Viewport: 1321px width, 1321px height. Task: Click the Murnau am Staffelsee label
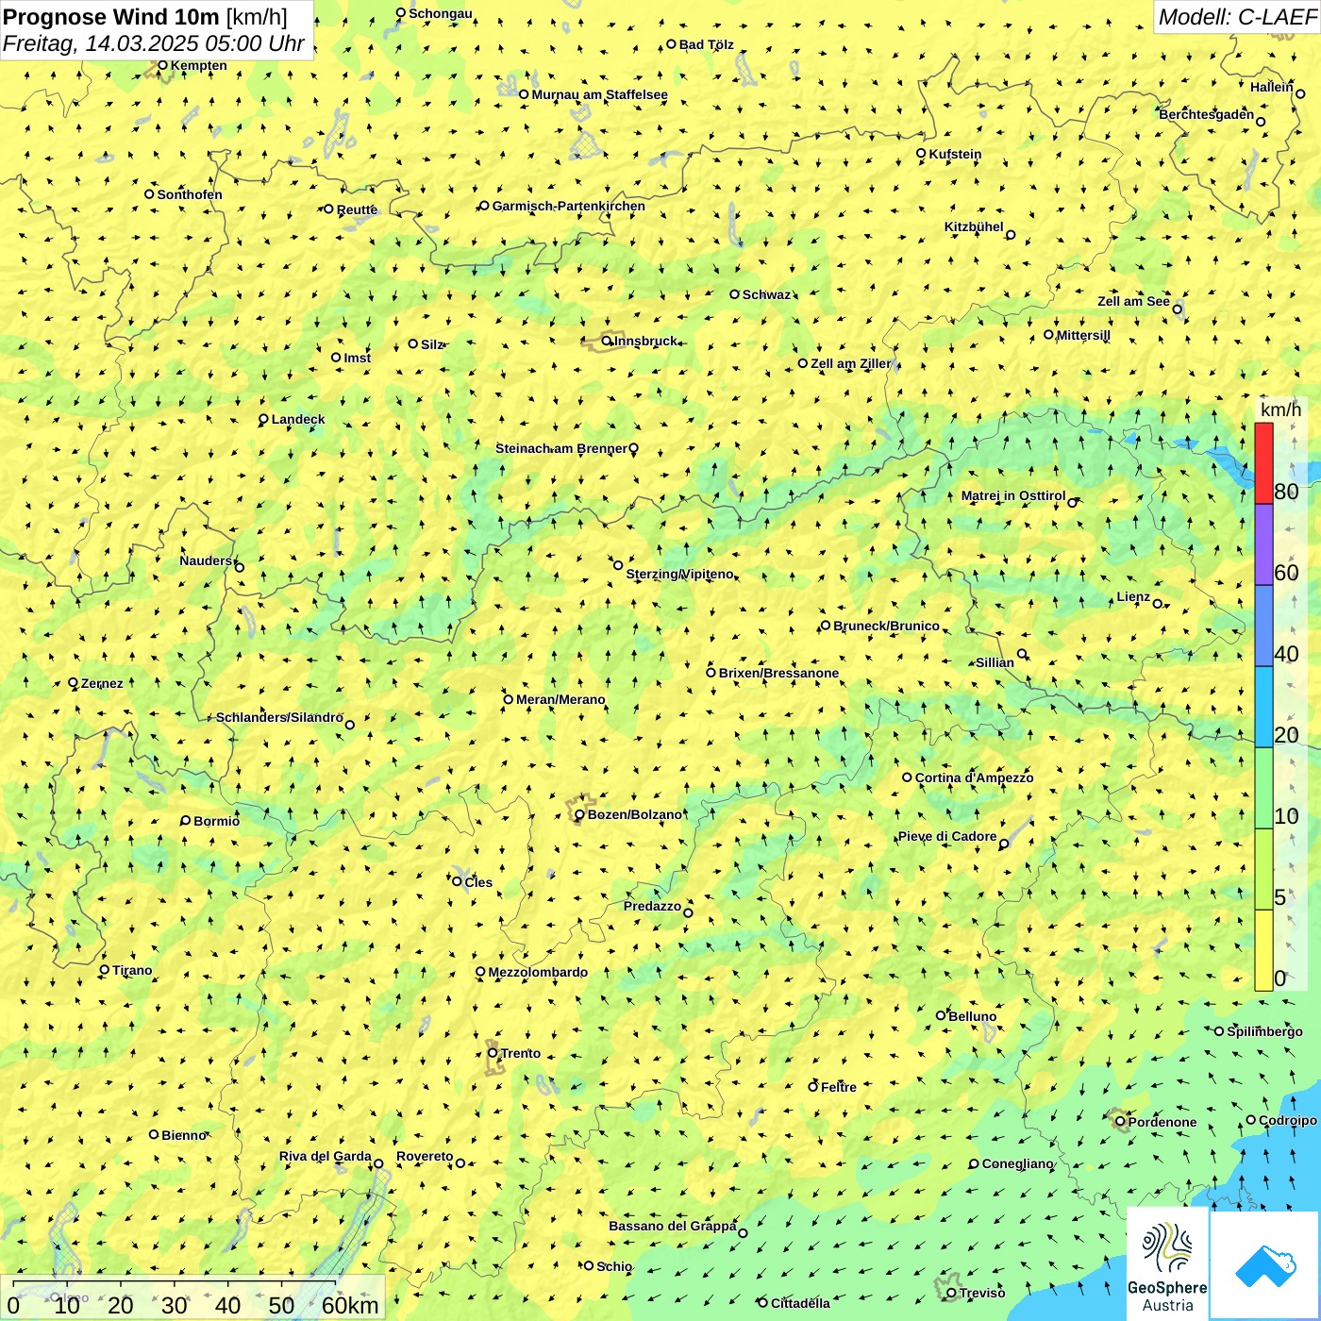click(599, 94)
